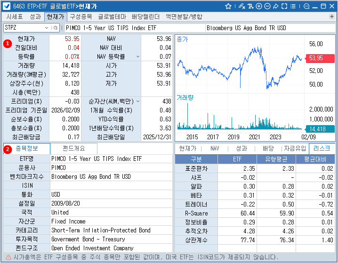The width and height of the screenshot is (338, 263).
Task: Toggle the checkbox icon before 6463
Action: click(x=7, y=6)
